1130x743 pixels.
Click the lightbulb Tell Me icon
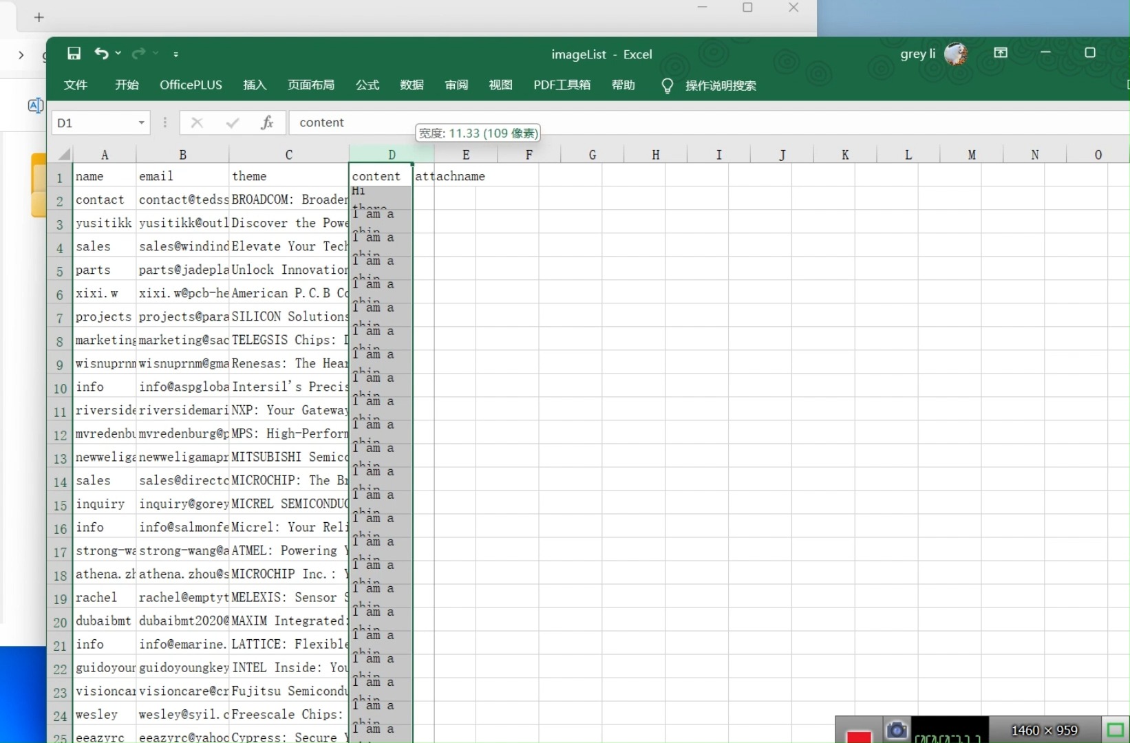tap(667, 86)
